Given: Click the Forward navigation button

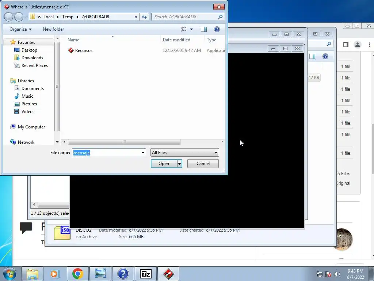Looking at the screenshot, I should tap(19, 17).
